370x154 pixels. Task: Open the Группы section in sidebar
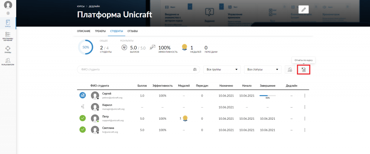point(8,50)
